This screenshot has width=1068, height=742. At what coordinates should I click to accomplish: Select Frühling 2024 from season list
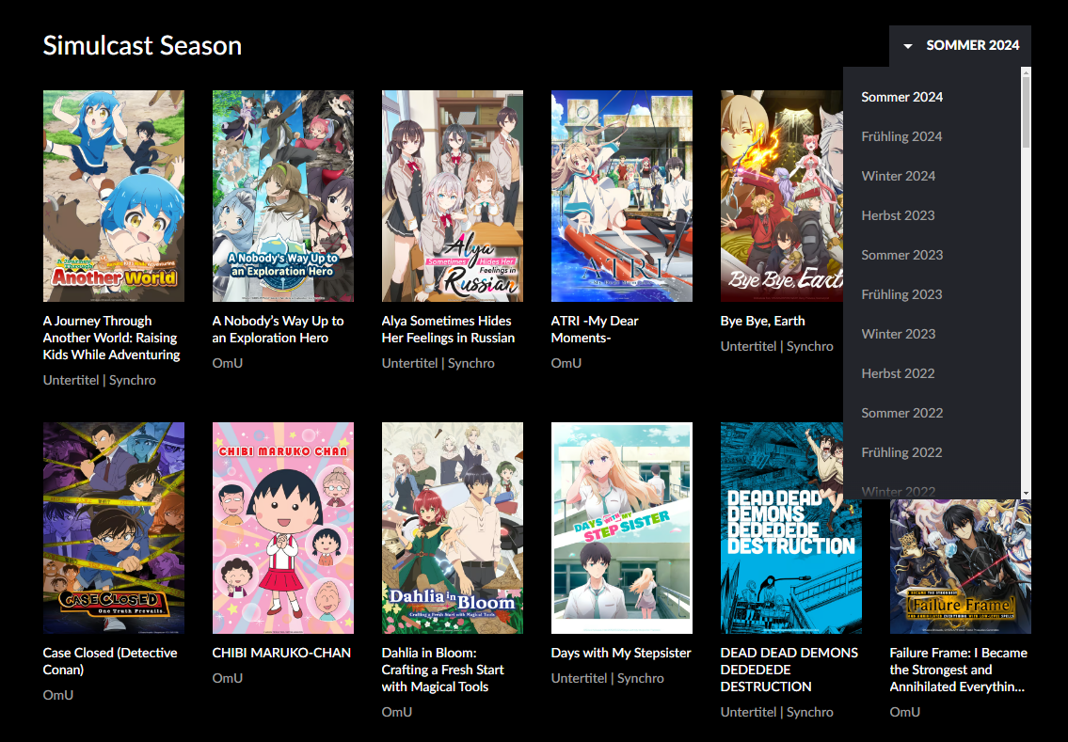point(901,136)
